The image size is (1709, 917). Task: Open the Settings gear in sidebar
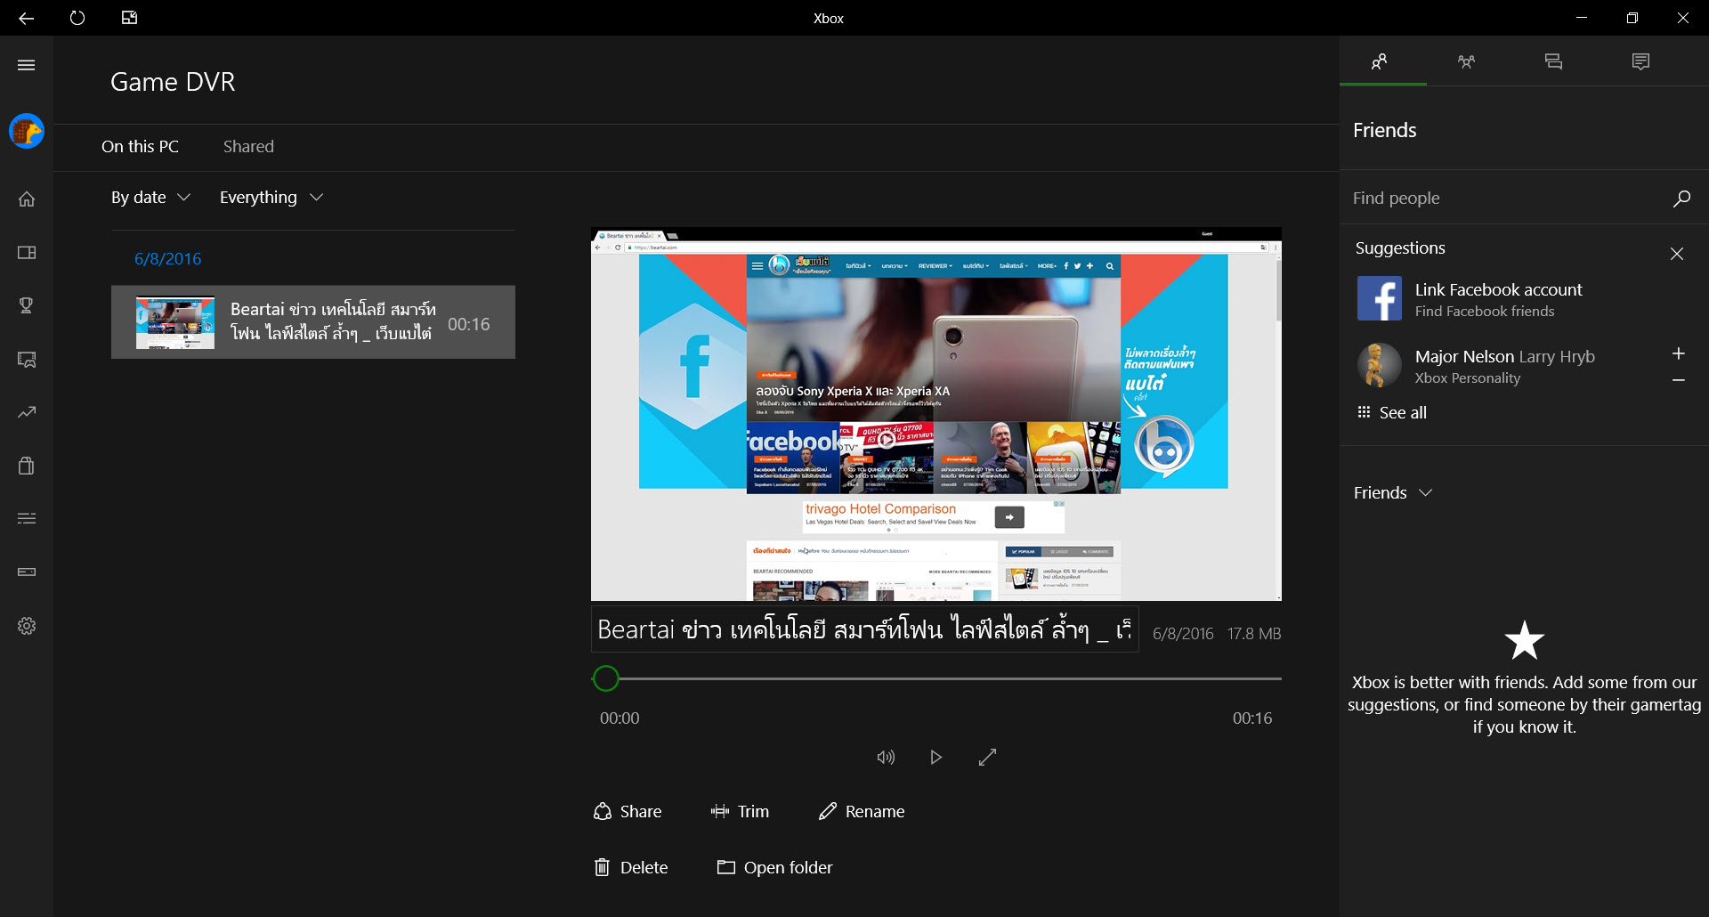[27, 626]
